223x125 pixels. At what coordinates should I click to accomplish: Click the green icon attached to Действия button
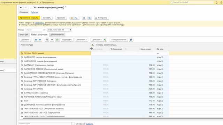[x=105, y=40]
